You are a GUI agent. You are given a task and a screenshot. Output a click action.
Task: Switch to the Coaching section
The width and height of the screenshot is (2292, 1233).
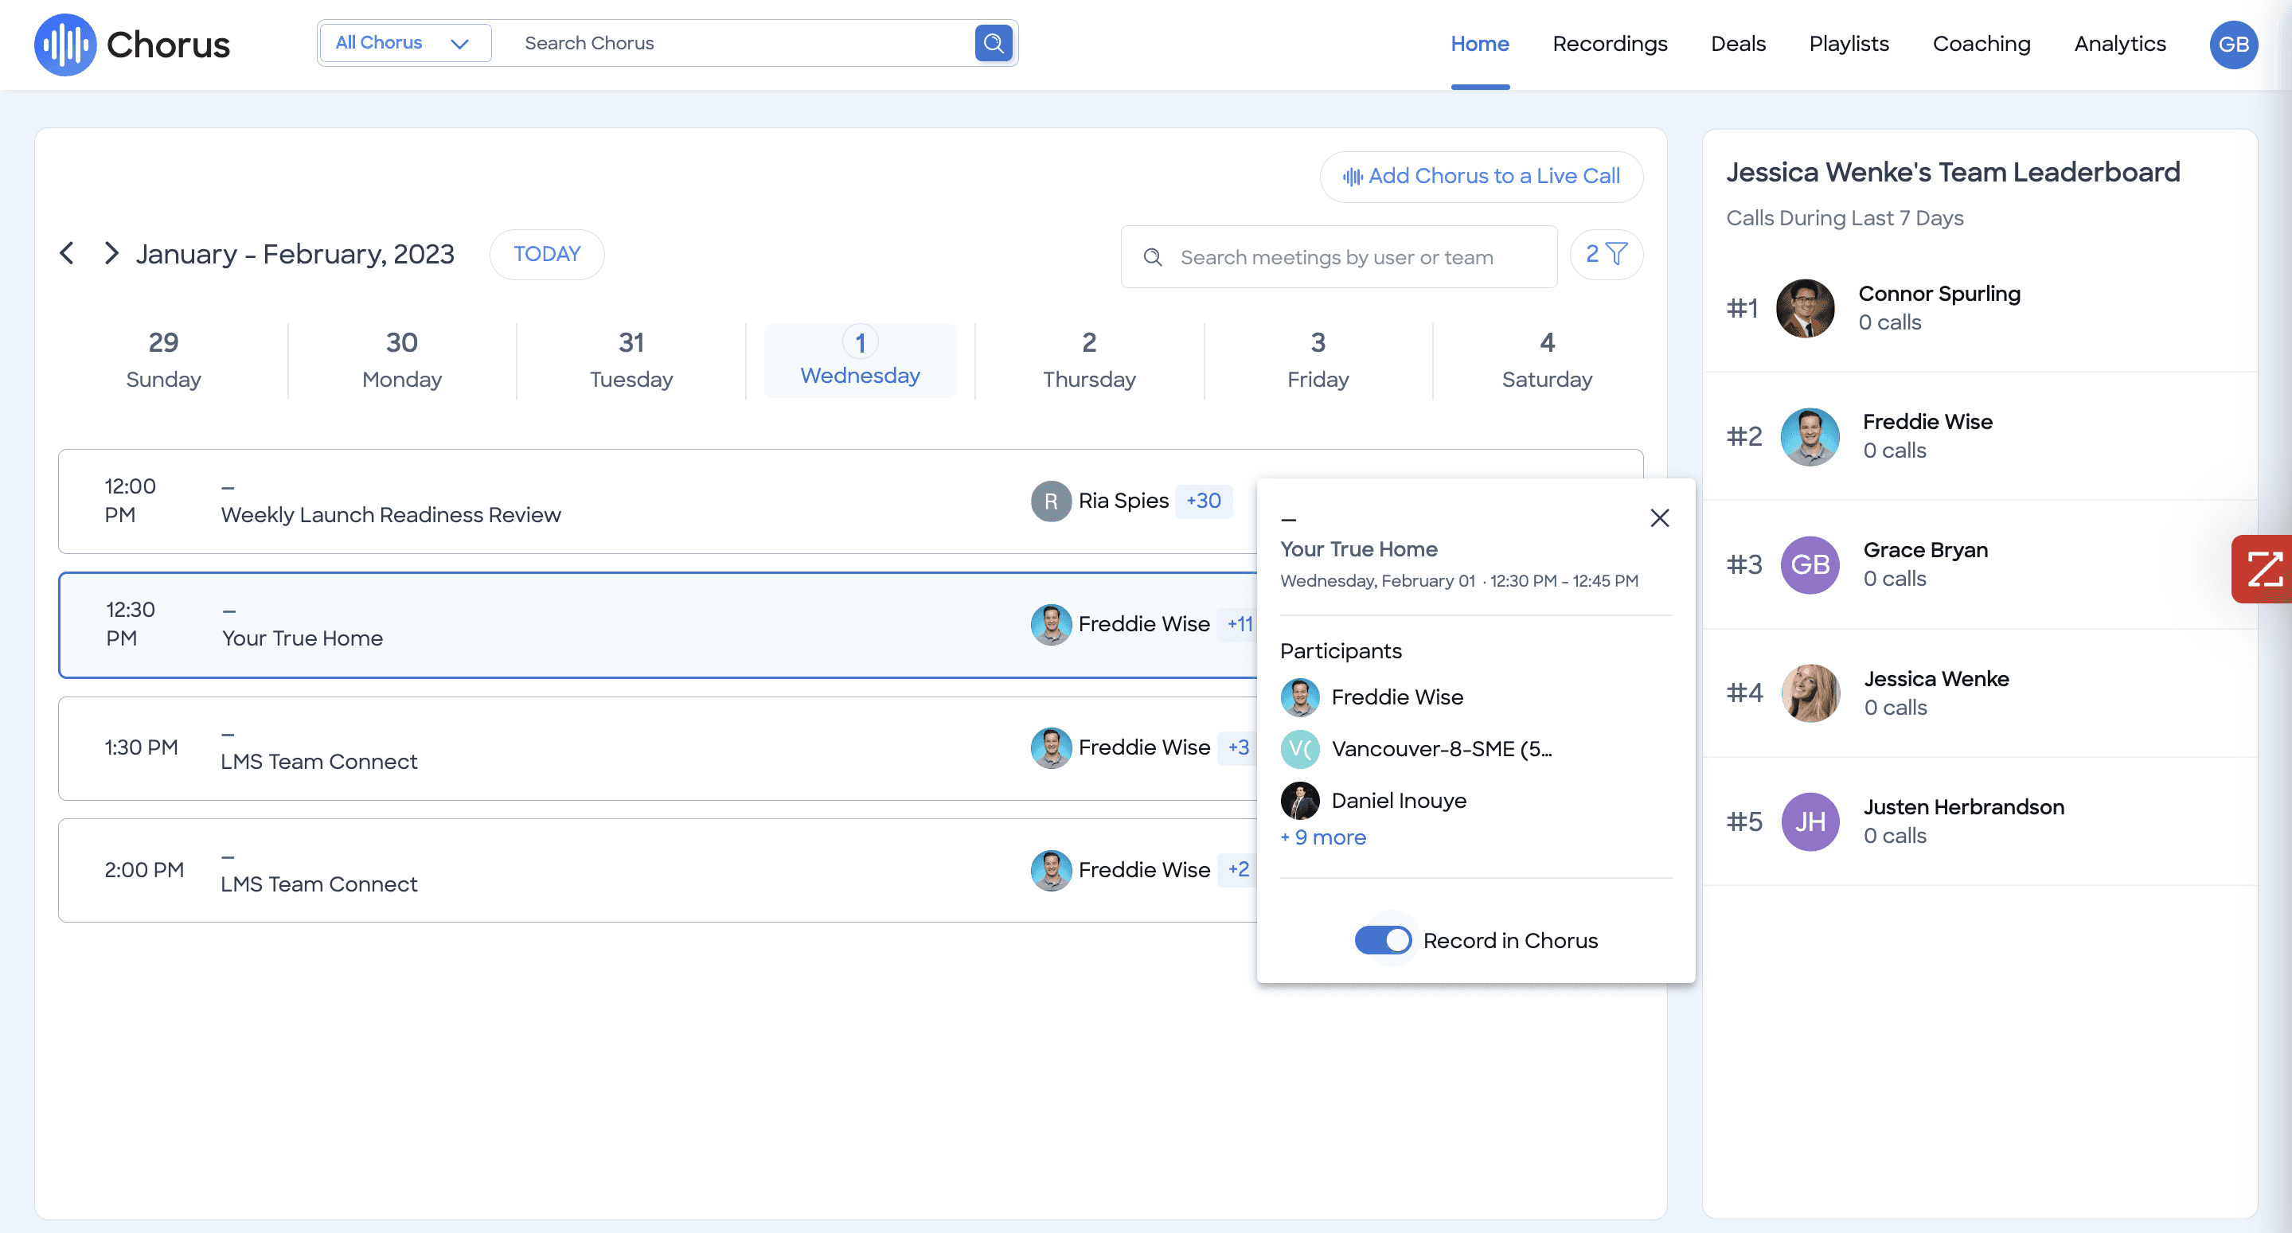(1982, 44)
